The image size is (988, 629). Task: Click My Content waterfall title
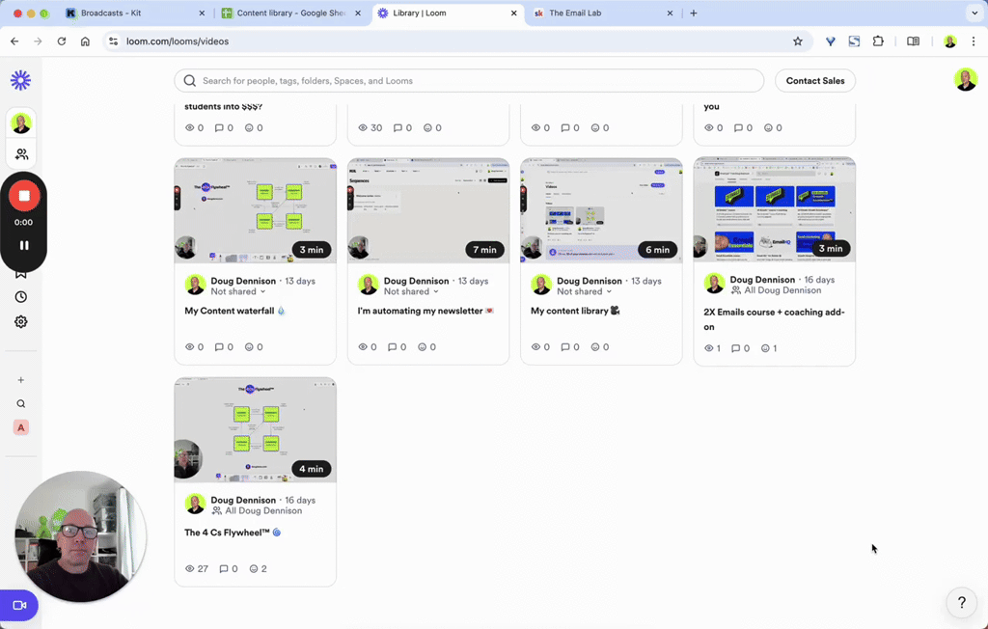[x=234, y=311]
